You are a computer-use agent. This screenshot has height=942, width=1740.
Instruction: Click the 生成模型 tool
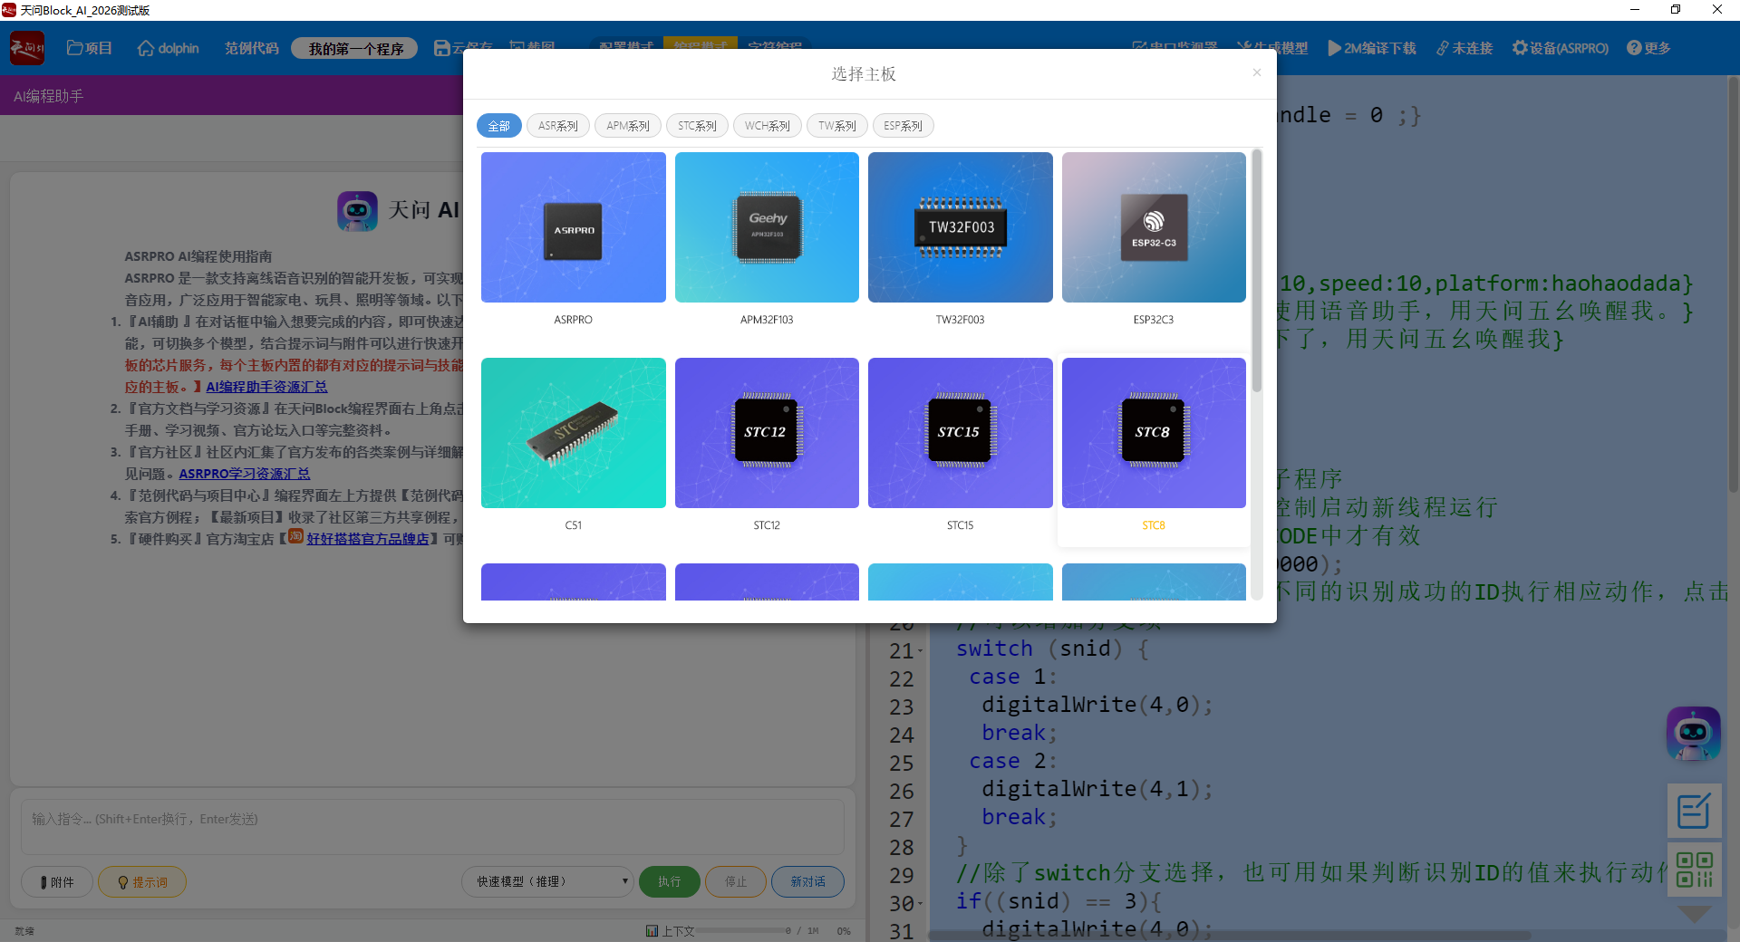click(x=1272, y=48)
